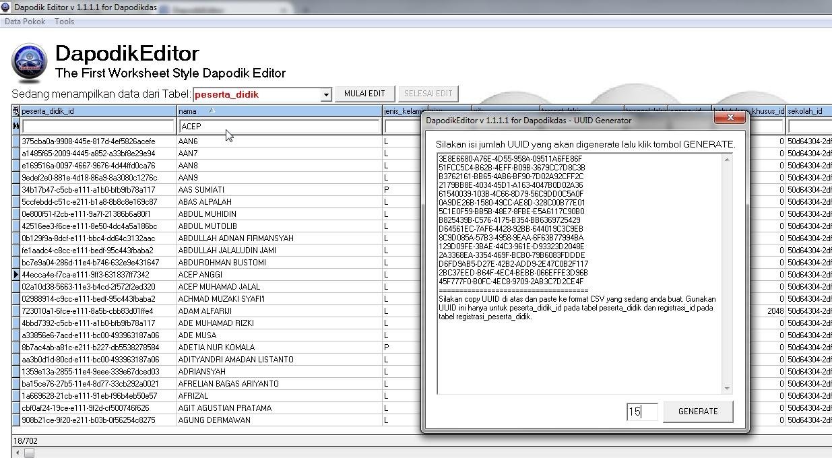
Task: Select the ADE MUHAMAD RIZKI cell
Action: [x=280, y=323]
